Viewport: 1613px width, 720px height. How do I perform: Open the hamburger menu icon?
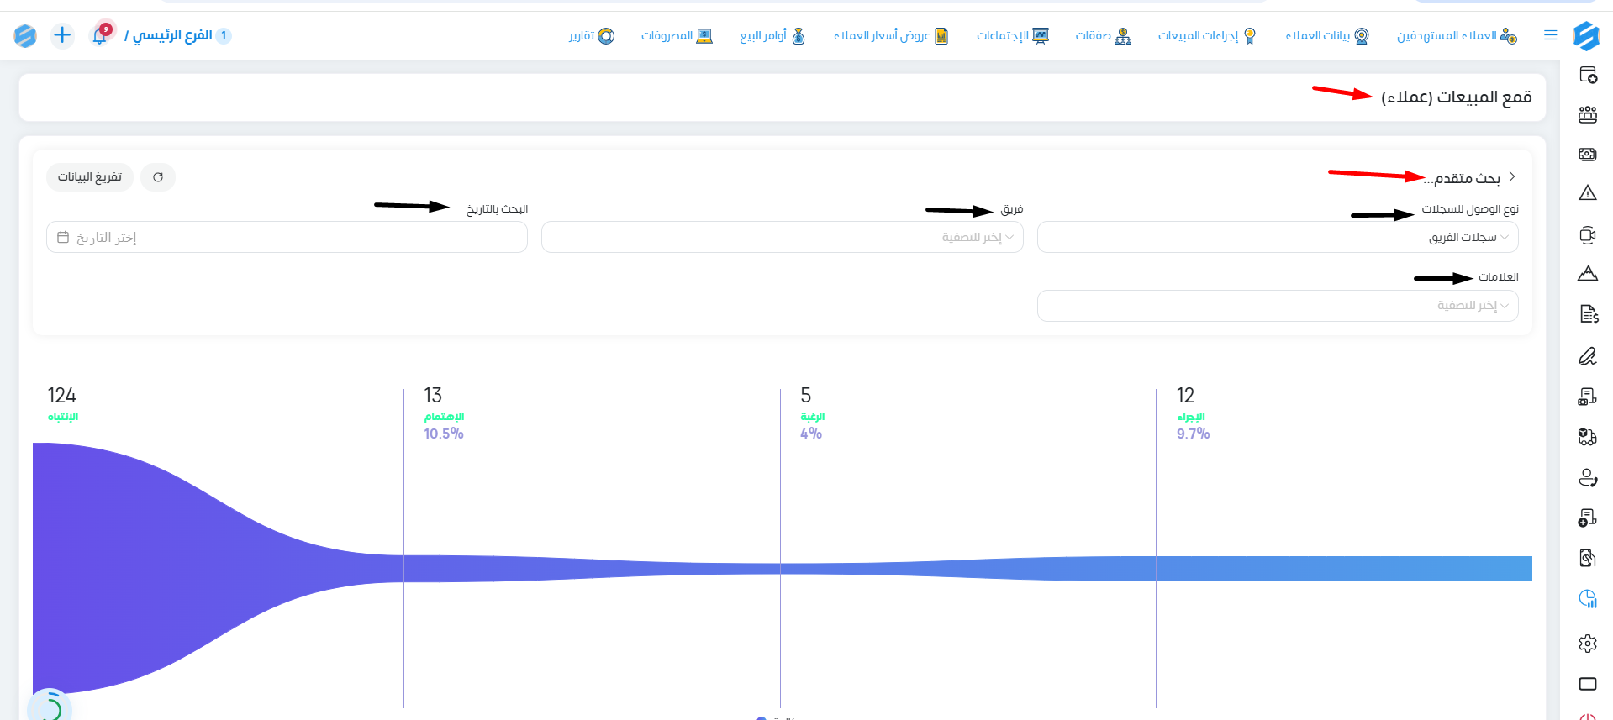[x=1551, y=35]
